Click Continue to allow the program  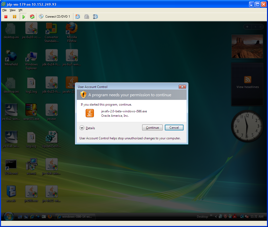coord(152,128)
